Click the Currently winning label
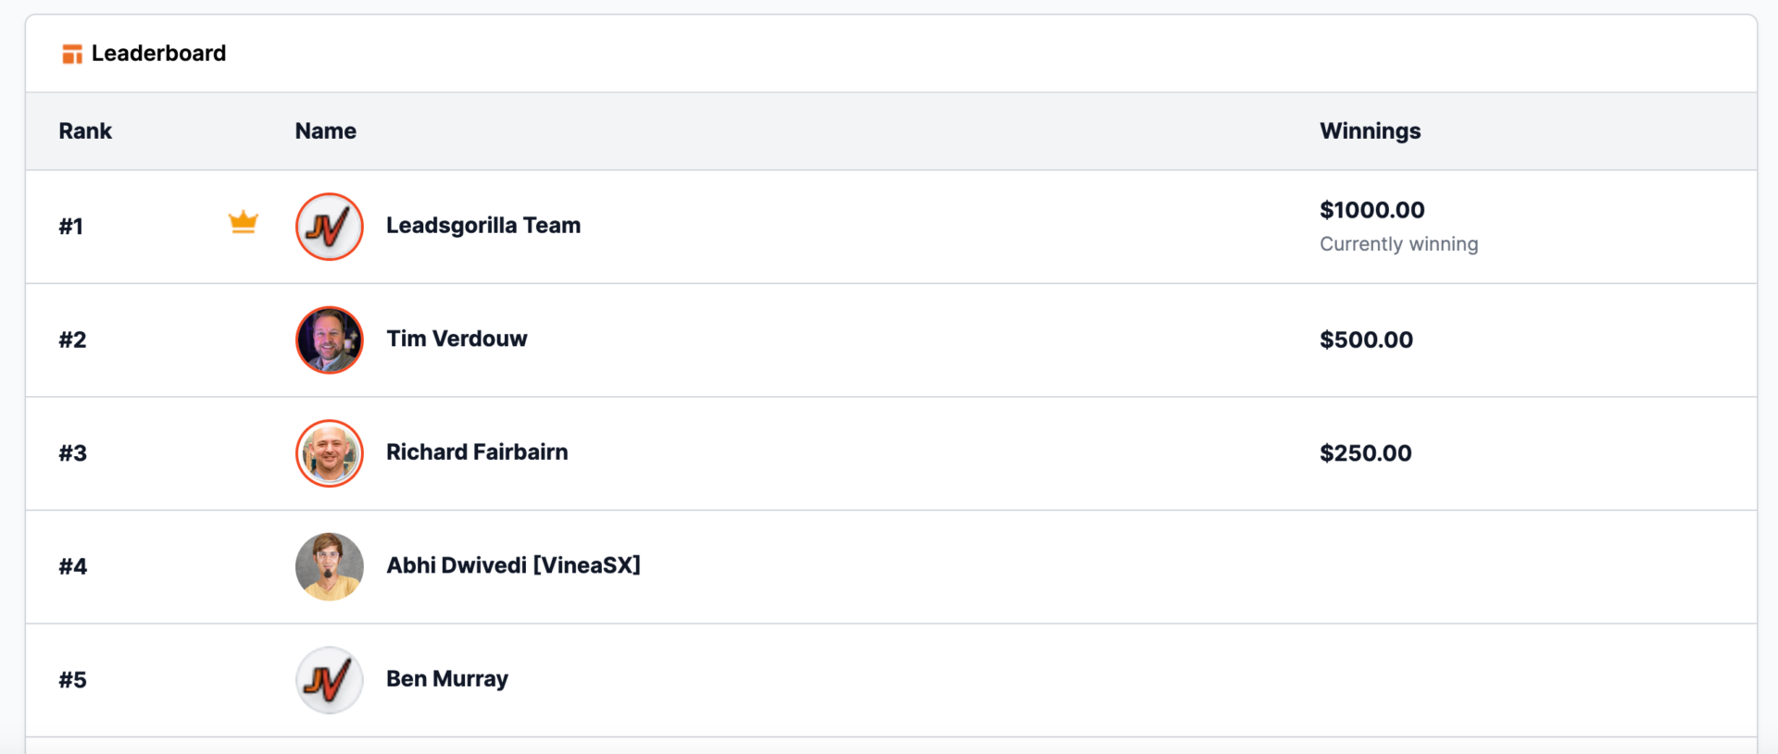This screenshot has height=754, width=1778. tap(1399, 244)
